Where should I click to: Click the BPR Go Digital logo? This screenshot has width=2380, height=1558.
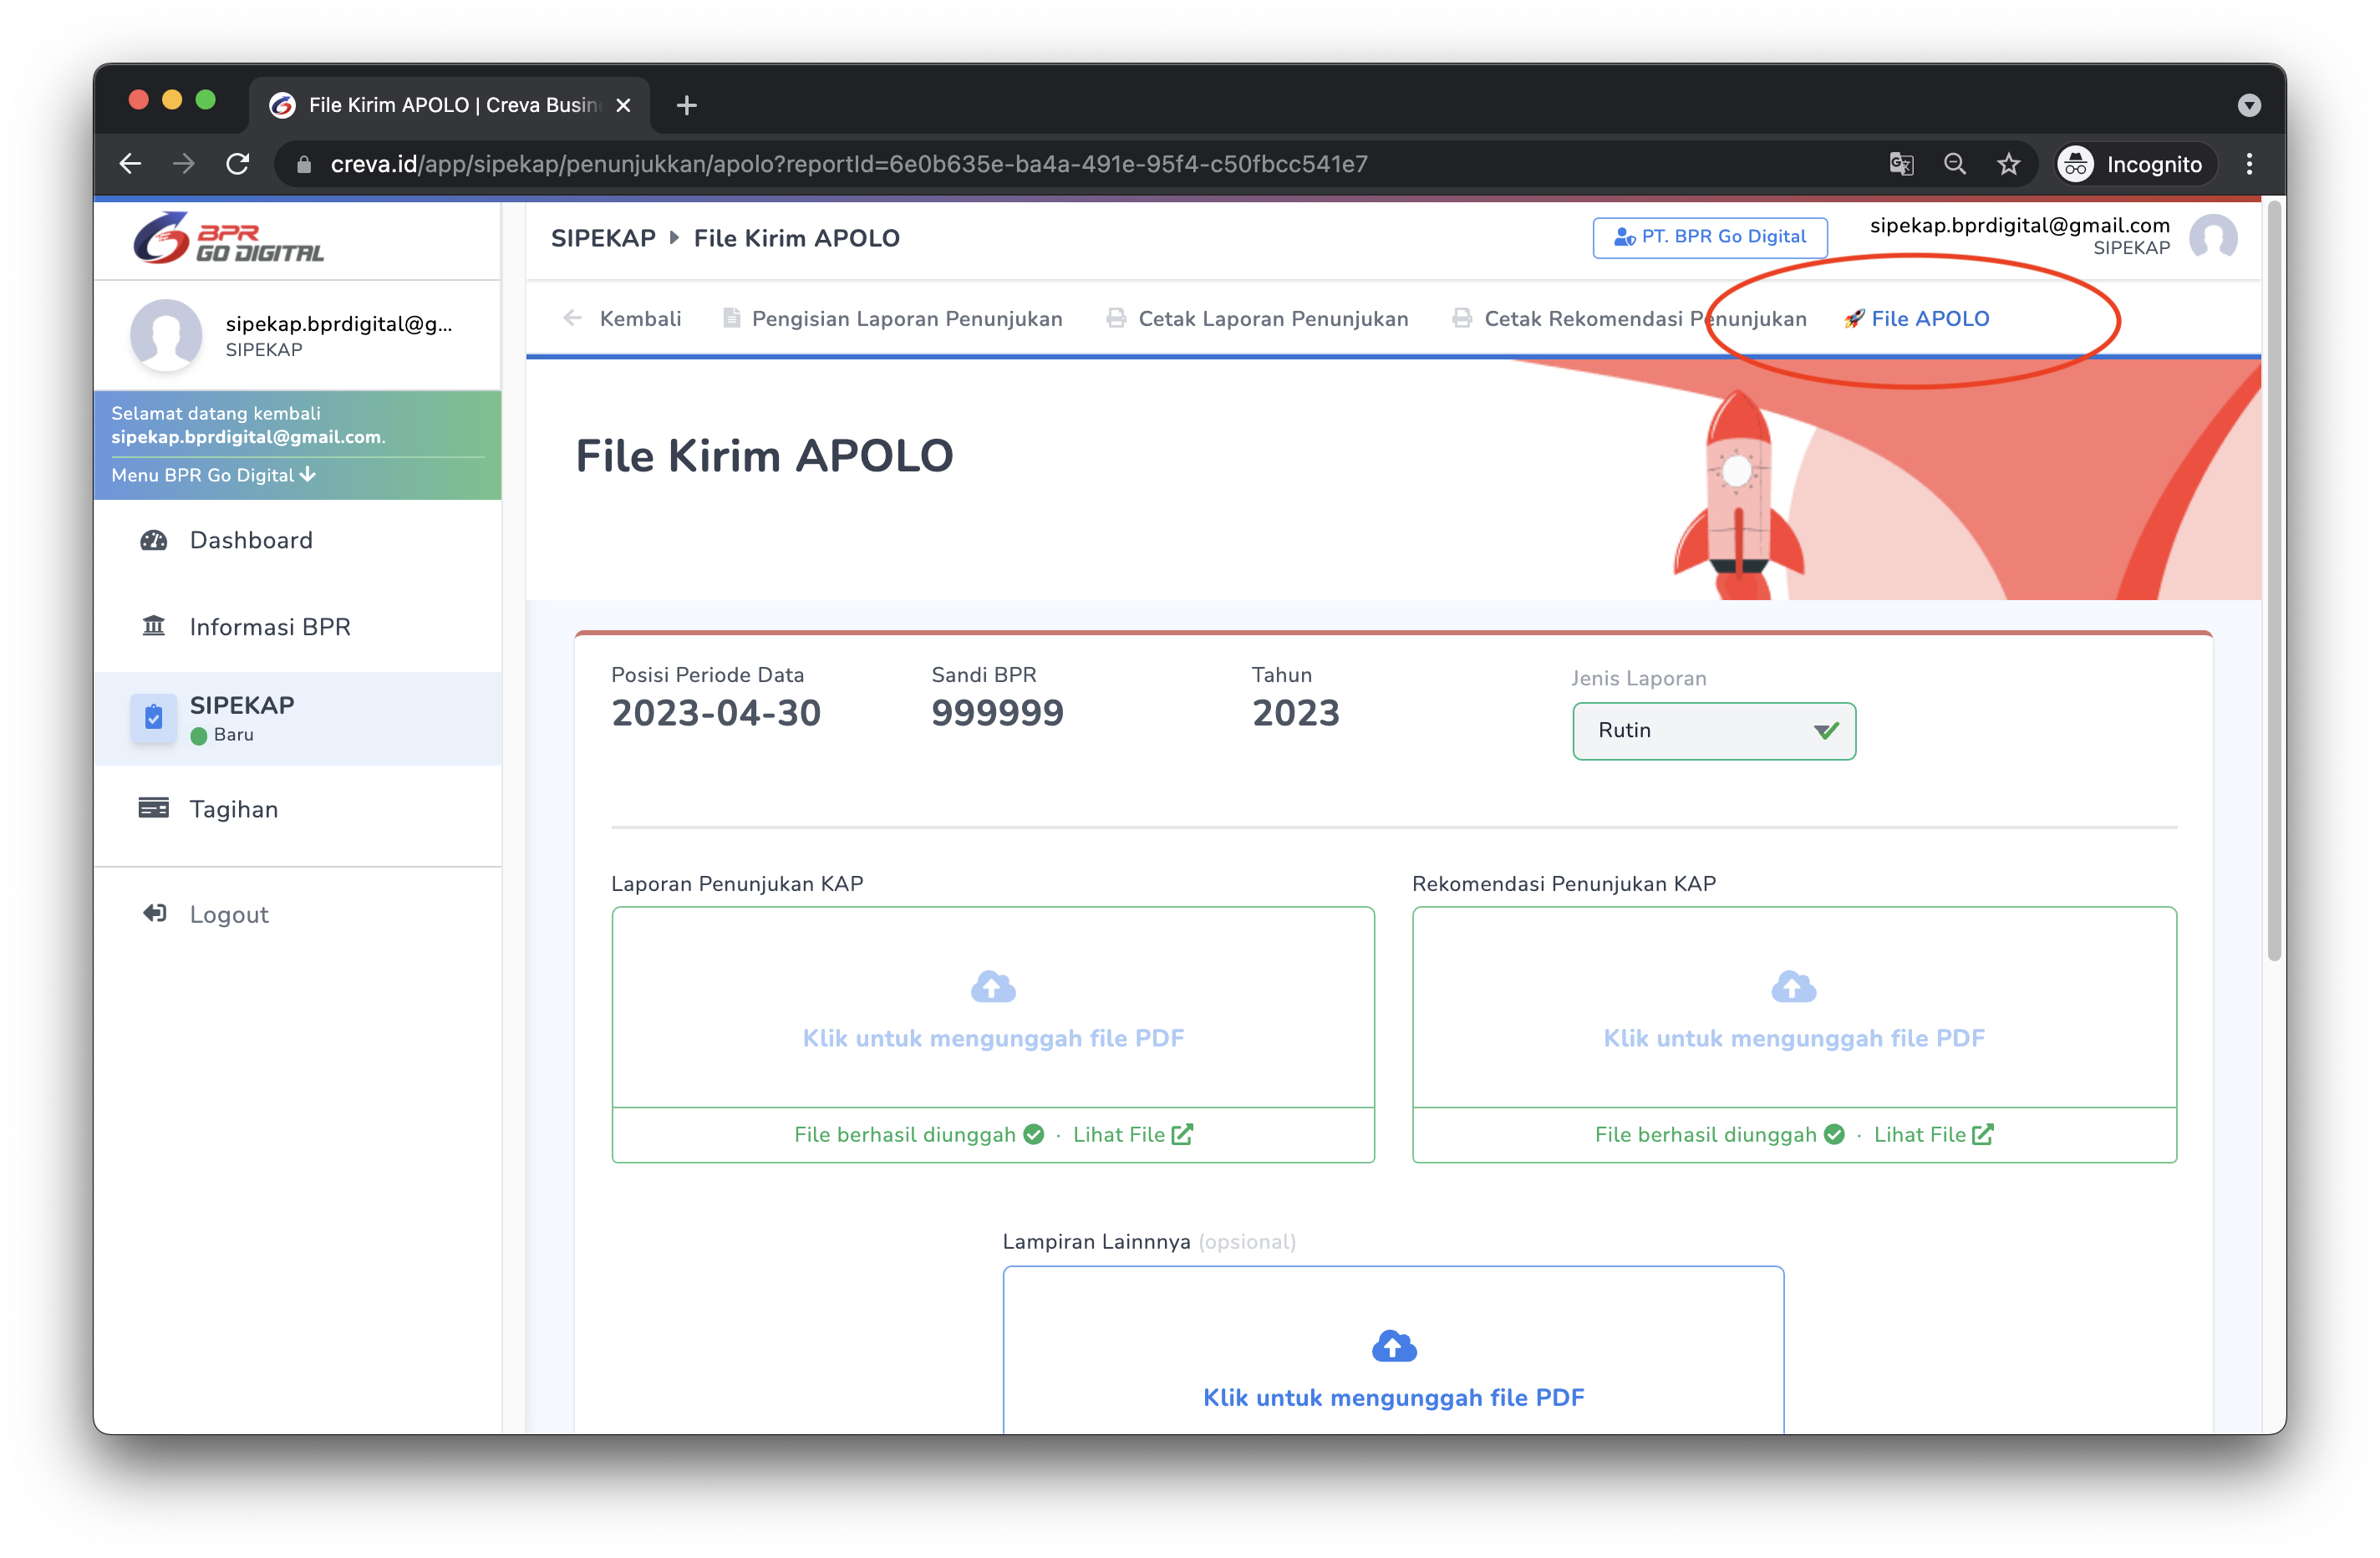[228, 238]
